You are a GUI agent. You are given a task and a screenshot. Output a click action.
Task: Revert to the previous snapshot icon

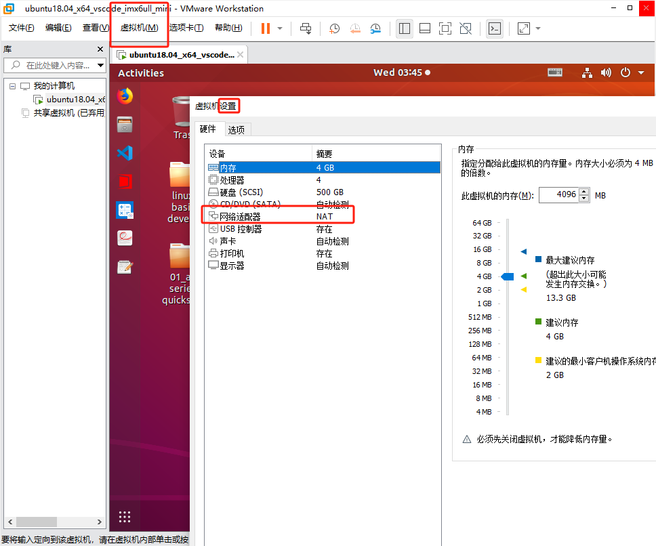pyautogui.click(x=355, y=28)
